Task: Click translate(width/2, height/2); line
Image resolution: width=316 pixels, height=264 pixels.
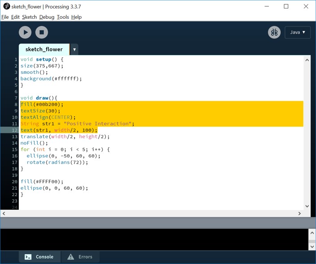Action: tap(65, 136)
